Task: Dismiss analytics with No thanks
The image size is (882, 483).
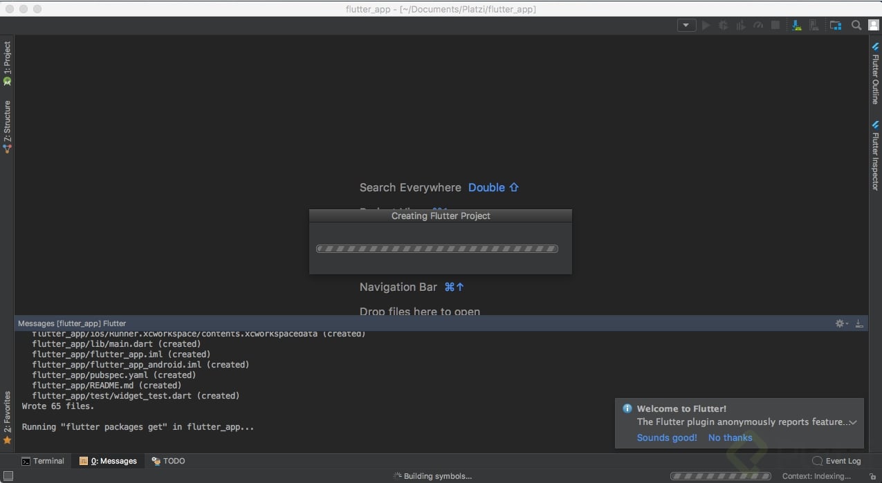Action: (x=730, y=437)
